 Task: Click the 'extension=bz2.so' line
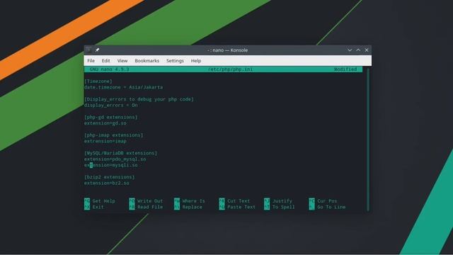tap(107, 183)
